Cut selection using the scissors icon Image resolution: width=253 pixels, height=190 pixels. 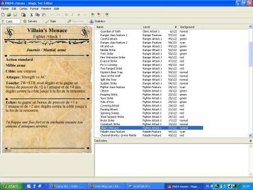click(x=31, y=15)
